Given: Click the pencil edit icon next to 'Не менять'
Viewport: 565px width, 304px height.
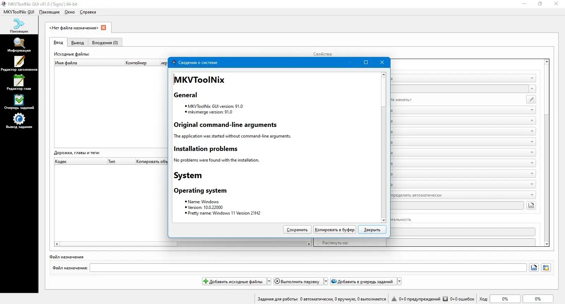Looking at the screenshot, I should point(531,99).
